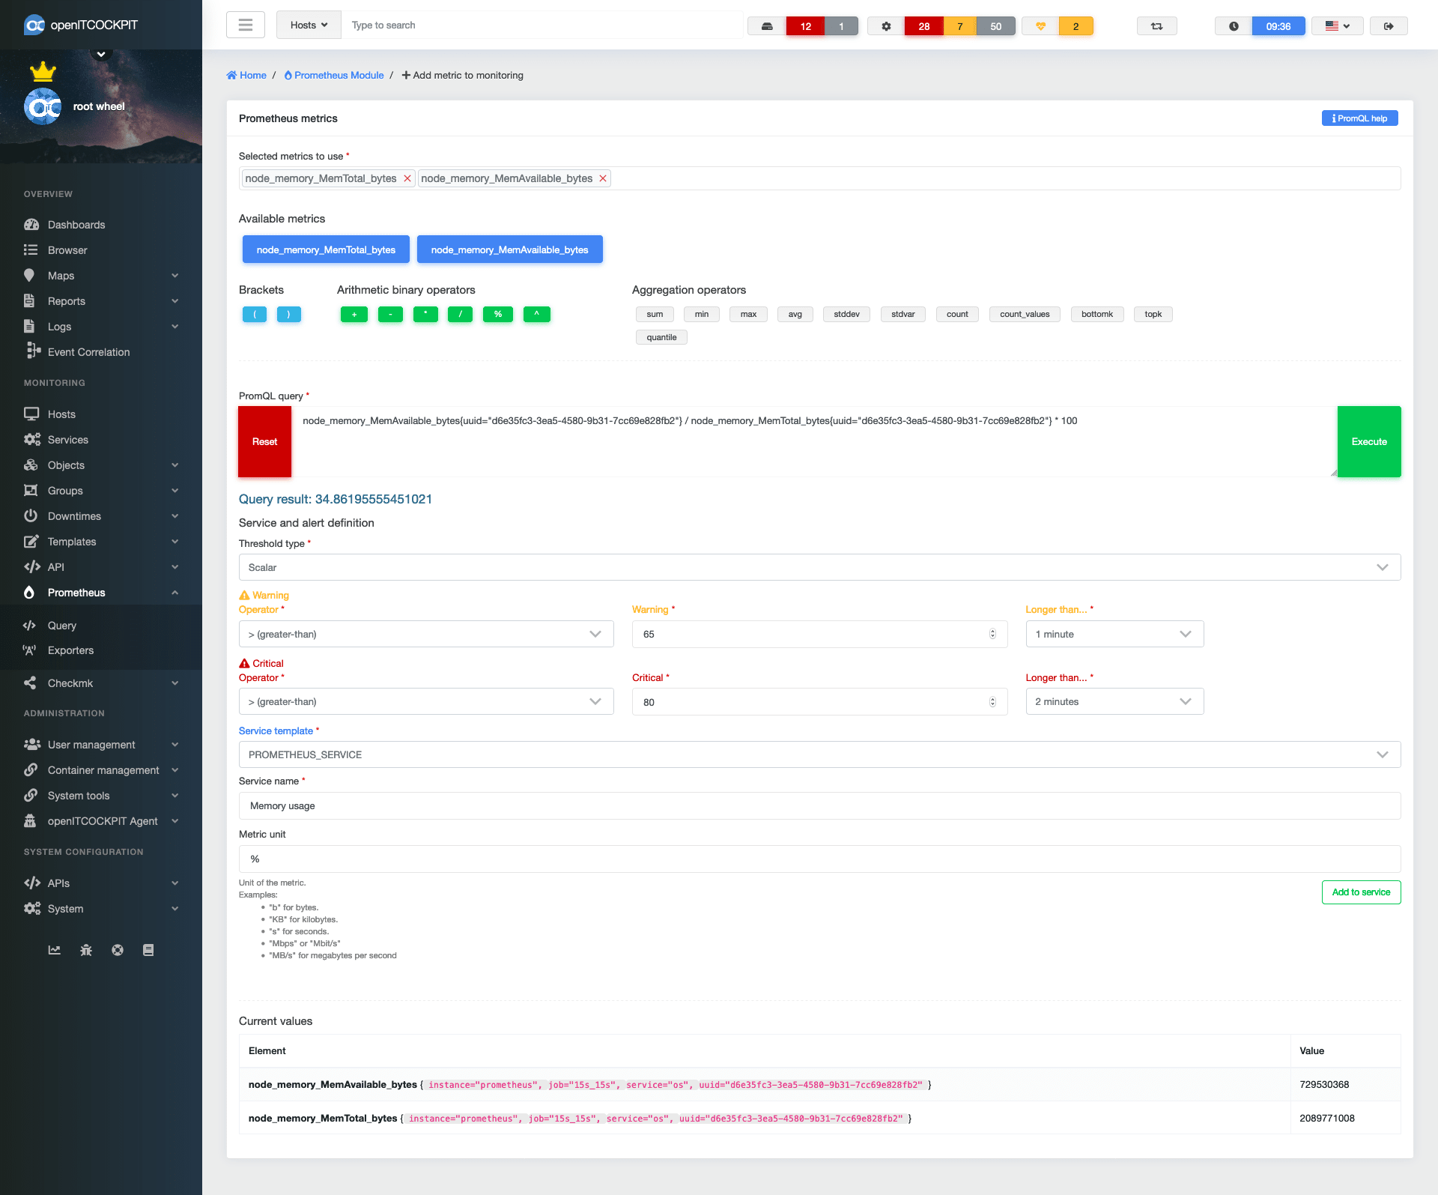Screen dimensions: 1438x1195
Task: Insert available metric node_memory_MemTotal_bytes
Action: [x=326, y=249]
